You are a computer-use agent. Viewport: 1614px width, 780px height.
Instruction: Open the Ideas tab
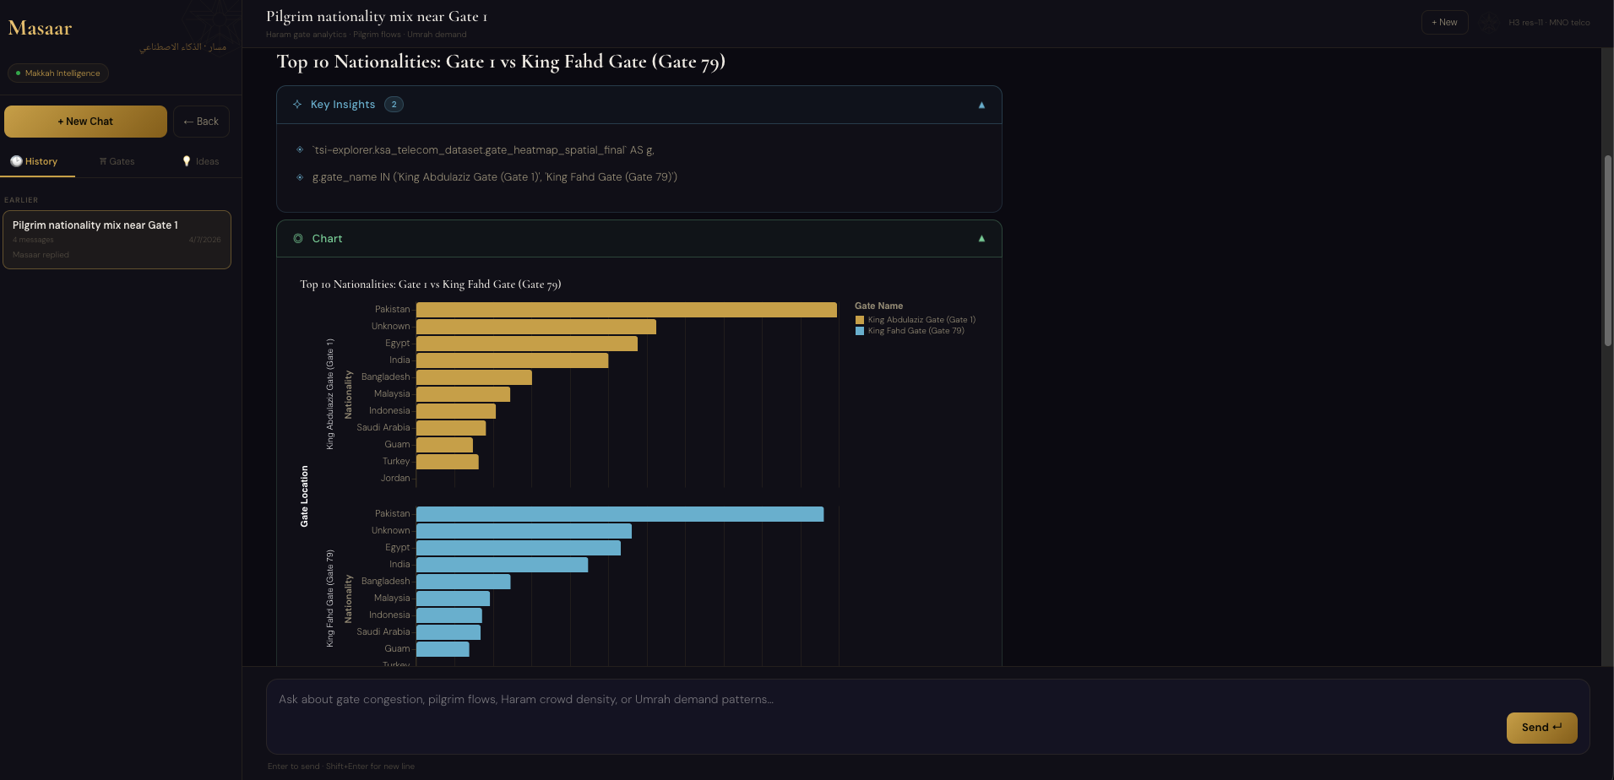coord(201,161)
